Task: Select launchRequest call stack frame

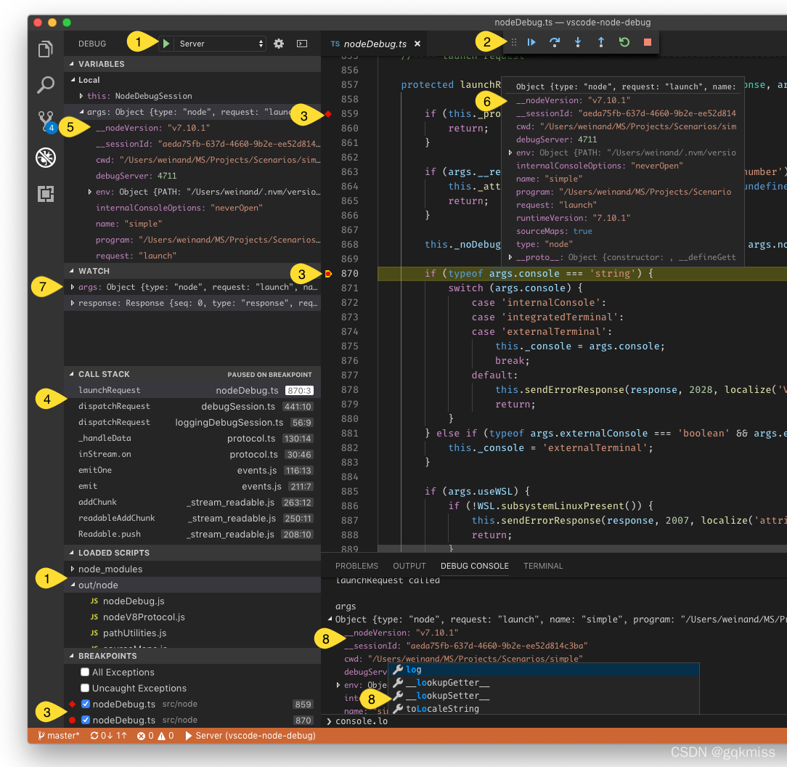Action: [192, 390]
